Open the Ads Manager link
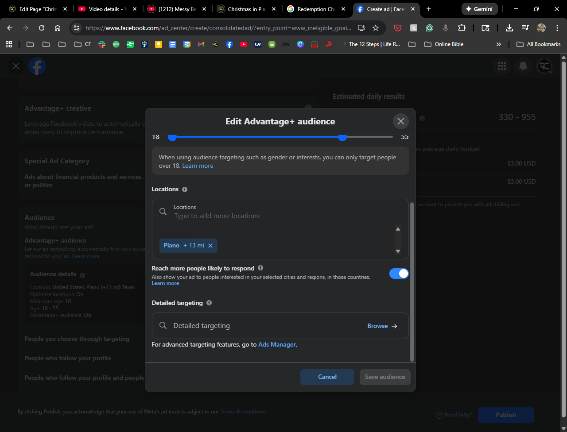The width and height of the screenshot is (567, 432). pyautogui.click(x=277, y=344)
